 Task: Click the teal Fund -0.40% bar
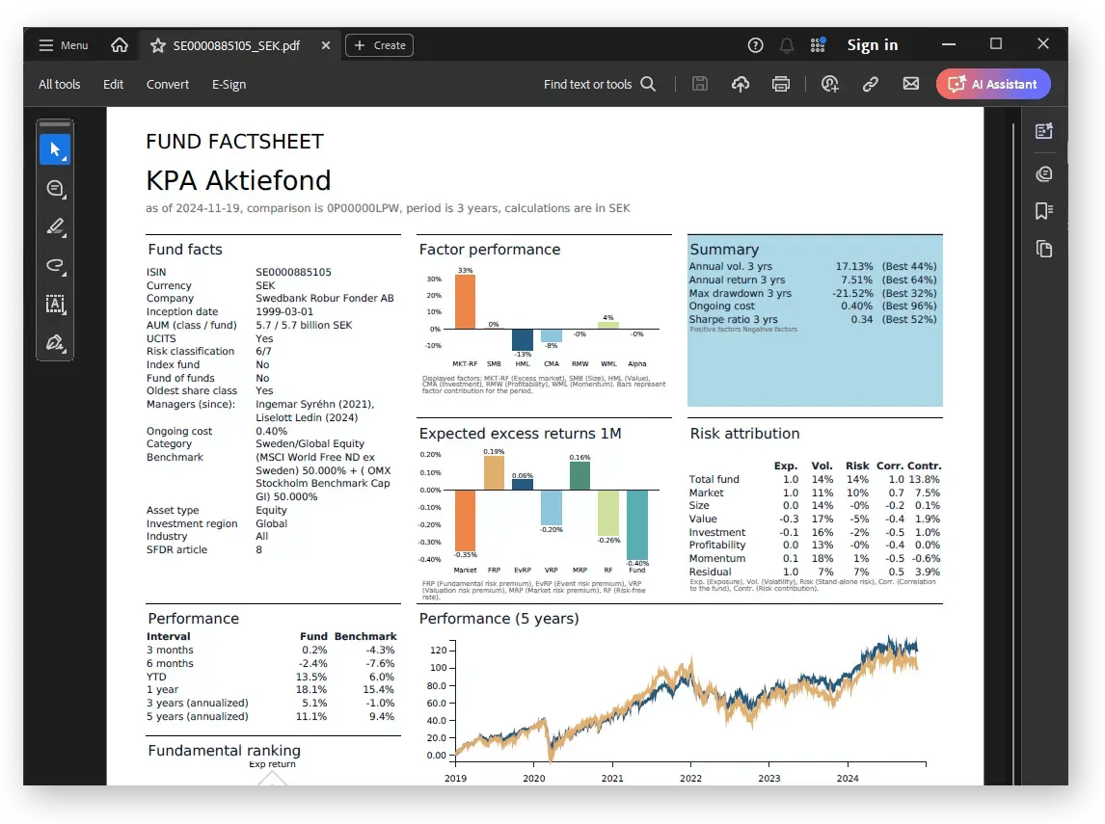point(637,524)
